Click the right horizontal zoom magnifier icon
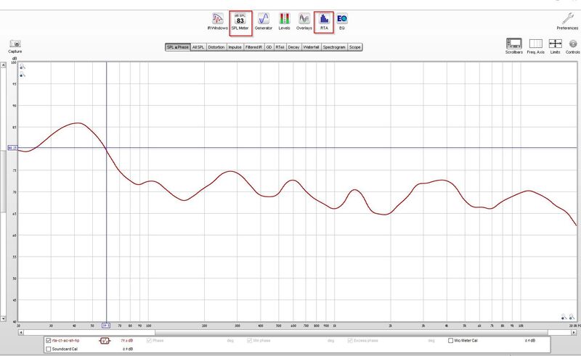This screenshot has height=356, width=581. click(x=572, y=317)
